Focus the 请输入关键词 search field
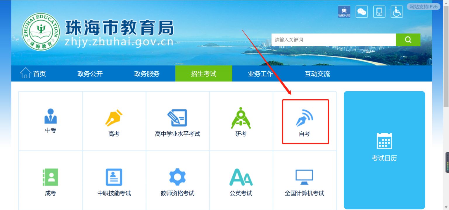The height and width of the screenshot is (210, 449). point(334,40)
